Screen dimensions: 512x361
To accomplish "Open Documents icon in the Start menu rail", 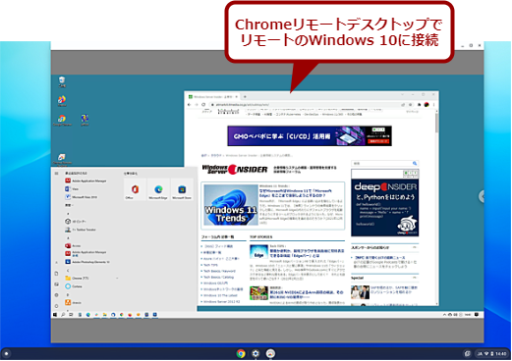I will pyautogui.click(x=56, y=274).
